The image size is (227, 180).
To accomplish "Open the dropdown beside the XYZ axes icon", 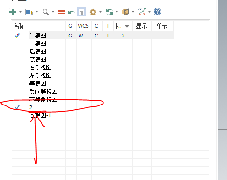I will (x=149, y=12).
